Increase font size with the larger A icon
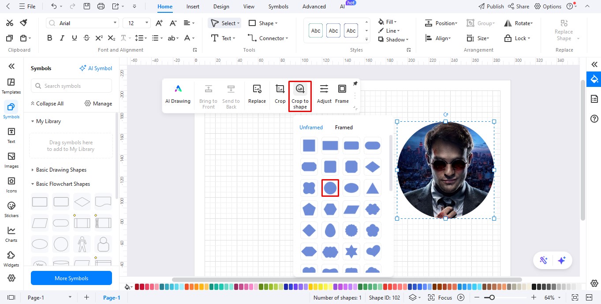This screenshot has width=601, height=304. click(x=160, y=23)
